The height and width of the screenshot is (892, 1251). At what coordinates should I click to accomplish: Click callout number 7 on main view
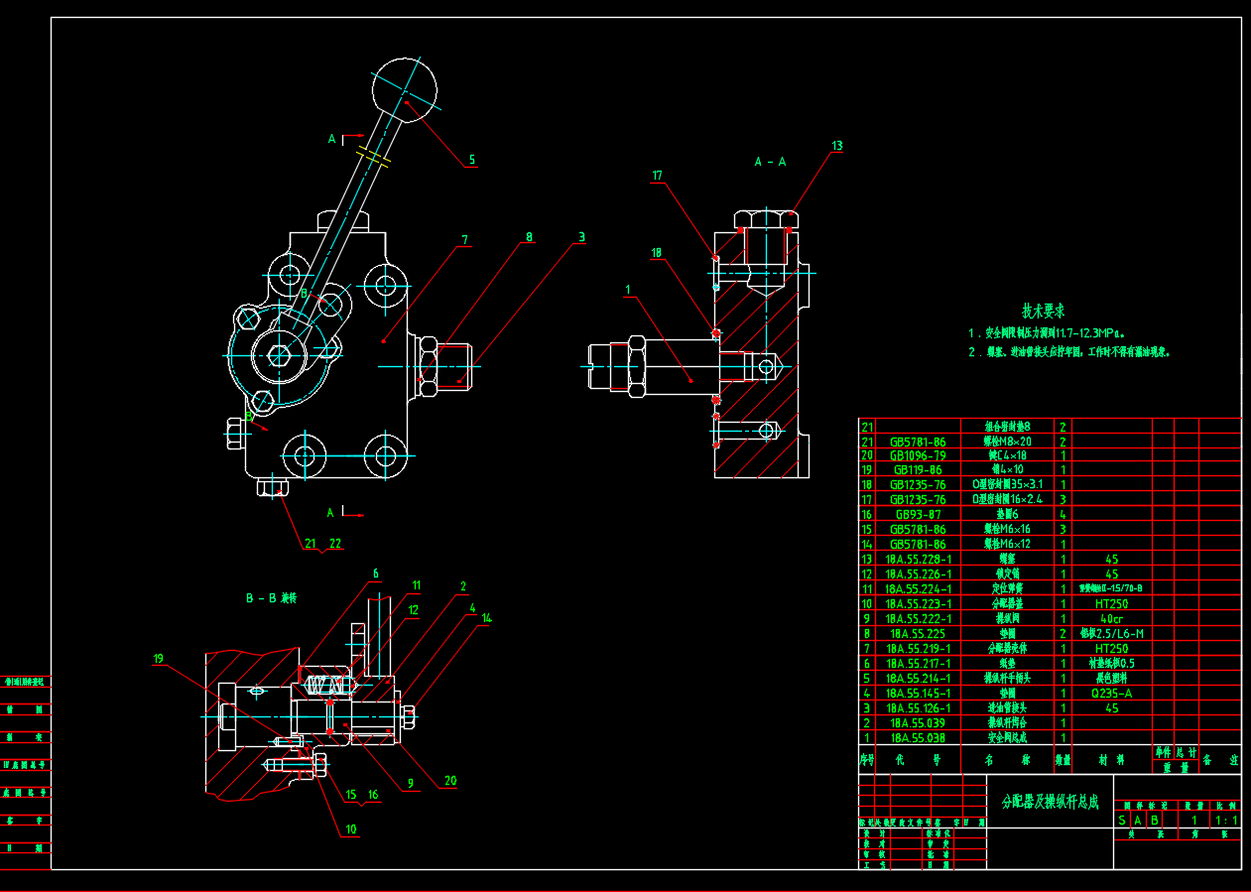(463, 240)
